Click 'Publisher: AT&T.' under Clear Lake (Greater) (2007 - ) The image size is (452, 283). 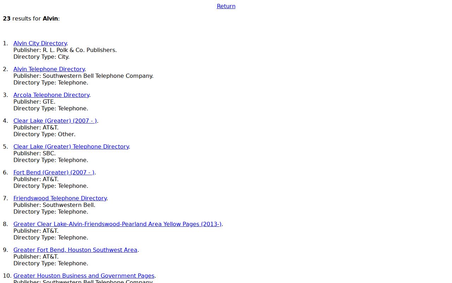click(36, 127)
